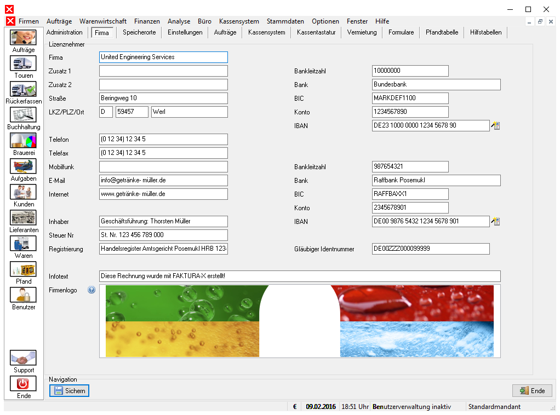Screen dimensions: 560x415
Task: Open the Touren truck icon
Action: (23, 63)
